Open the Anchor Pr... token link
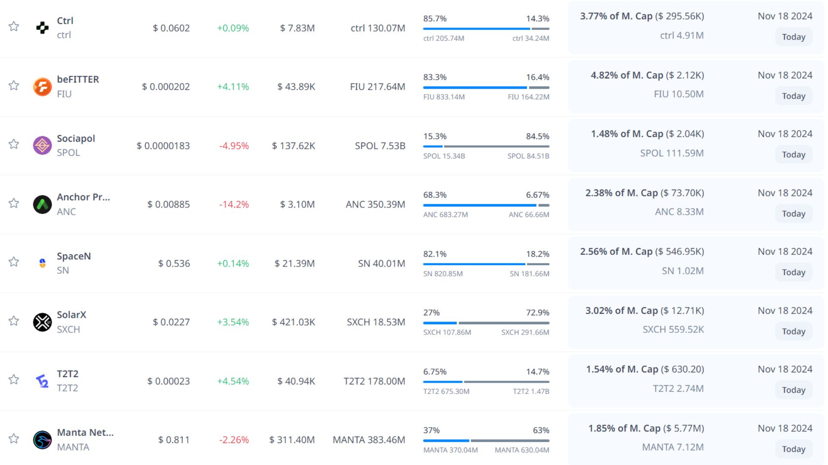The width and height of the screenshot is (828, 465). pos(83,197)
